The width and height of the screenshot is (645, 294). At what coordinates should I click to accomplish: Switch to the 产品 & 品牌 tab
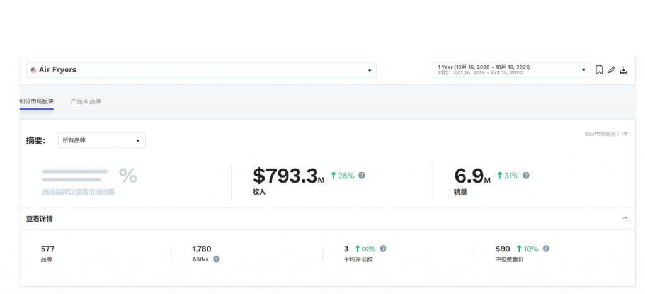[86, 101]
